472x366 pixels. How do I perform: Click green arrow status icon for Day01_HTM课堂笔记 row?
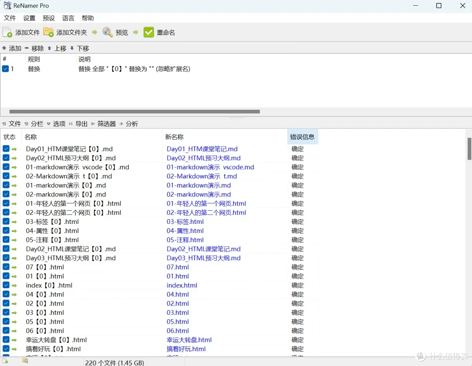tap(14, 149)
